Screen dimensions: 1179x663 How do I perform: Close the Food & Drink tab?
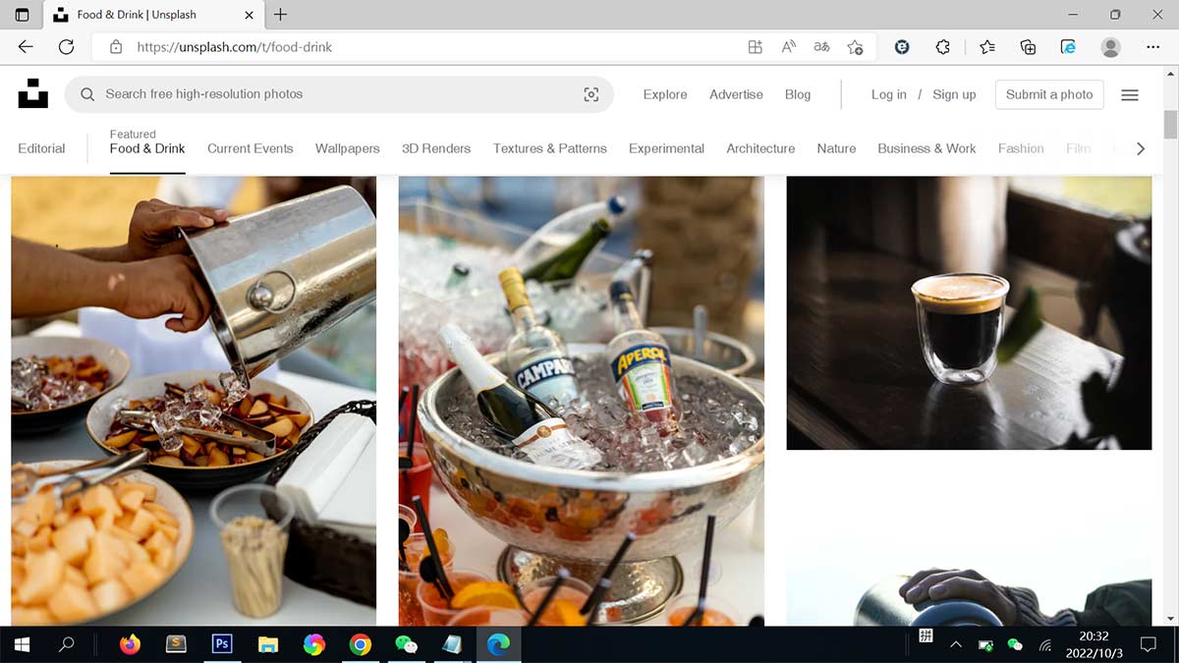point(249,15)
